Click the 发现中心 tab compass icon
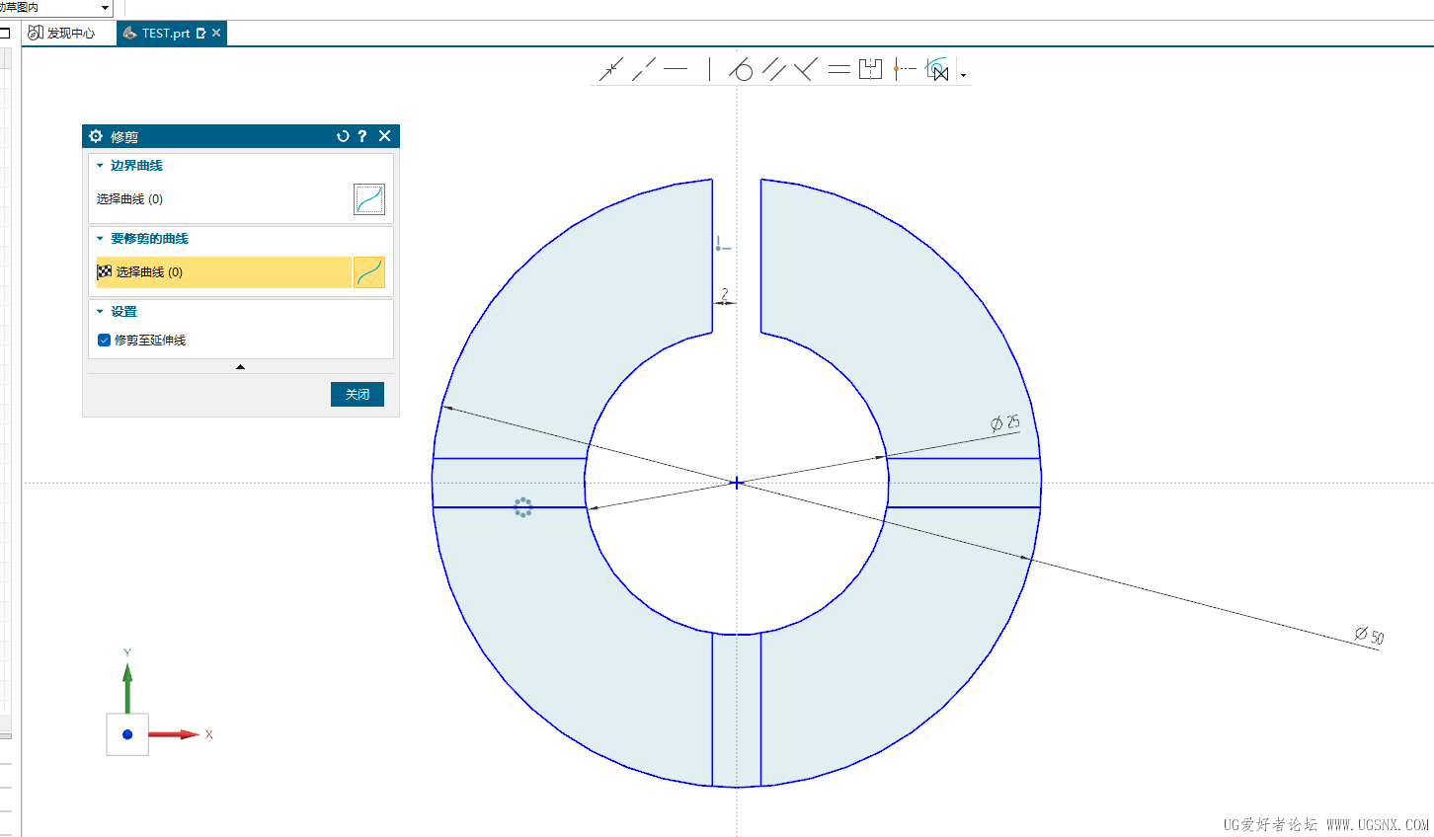This screenshot has height=837, width=1434. pos(36,33)
